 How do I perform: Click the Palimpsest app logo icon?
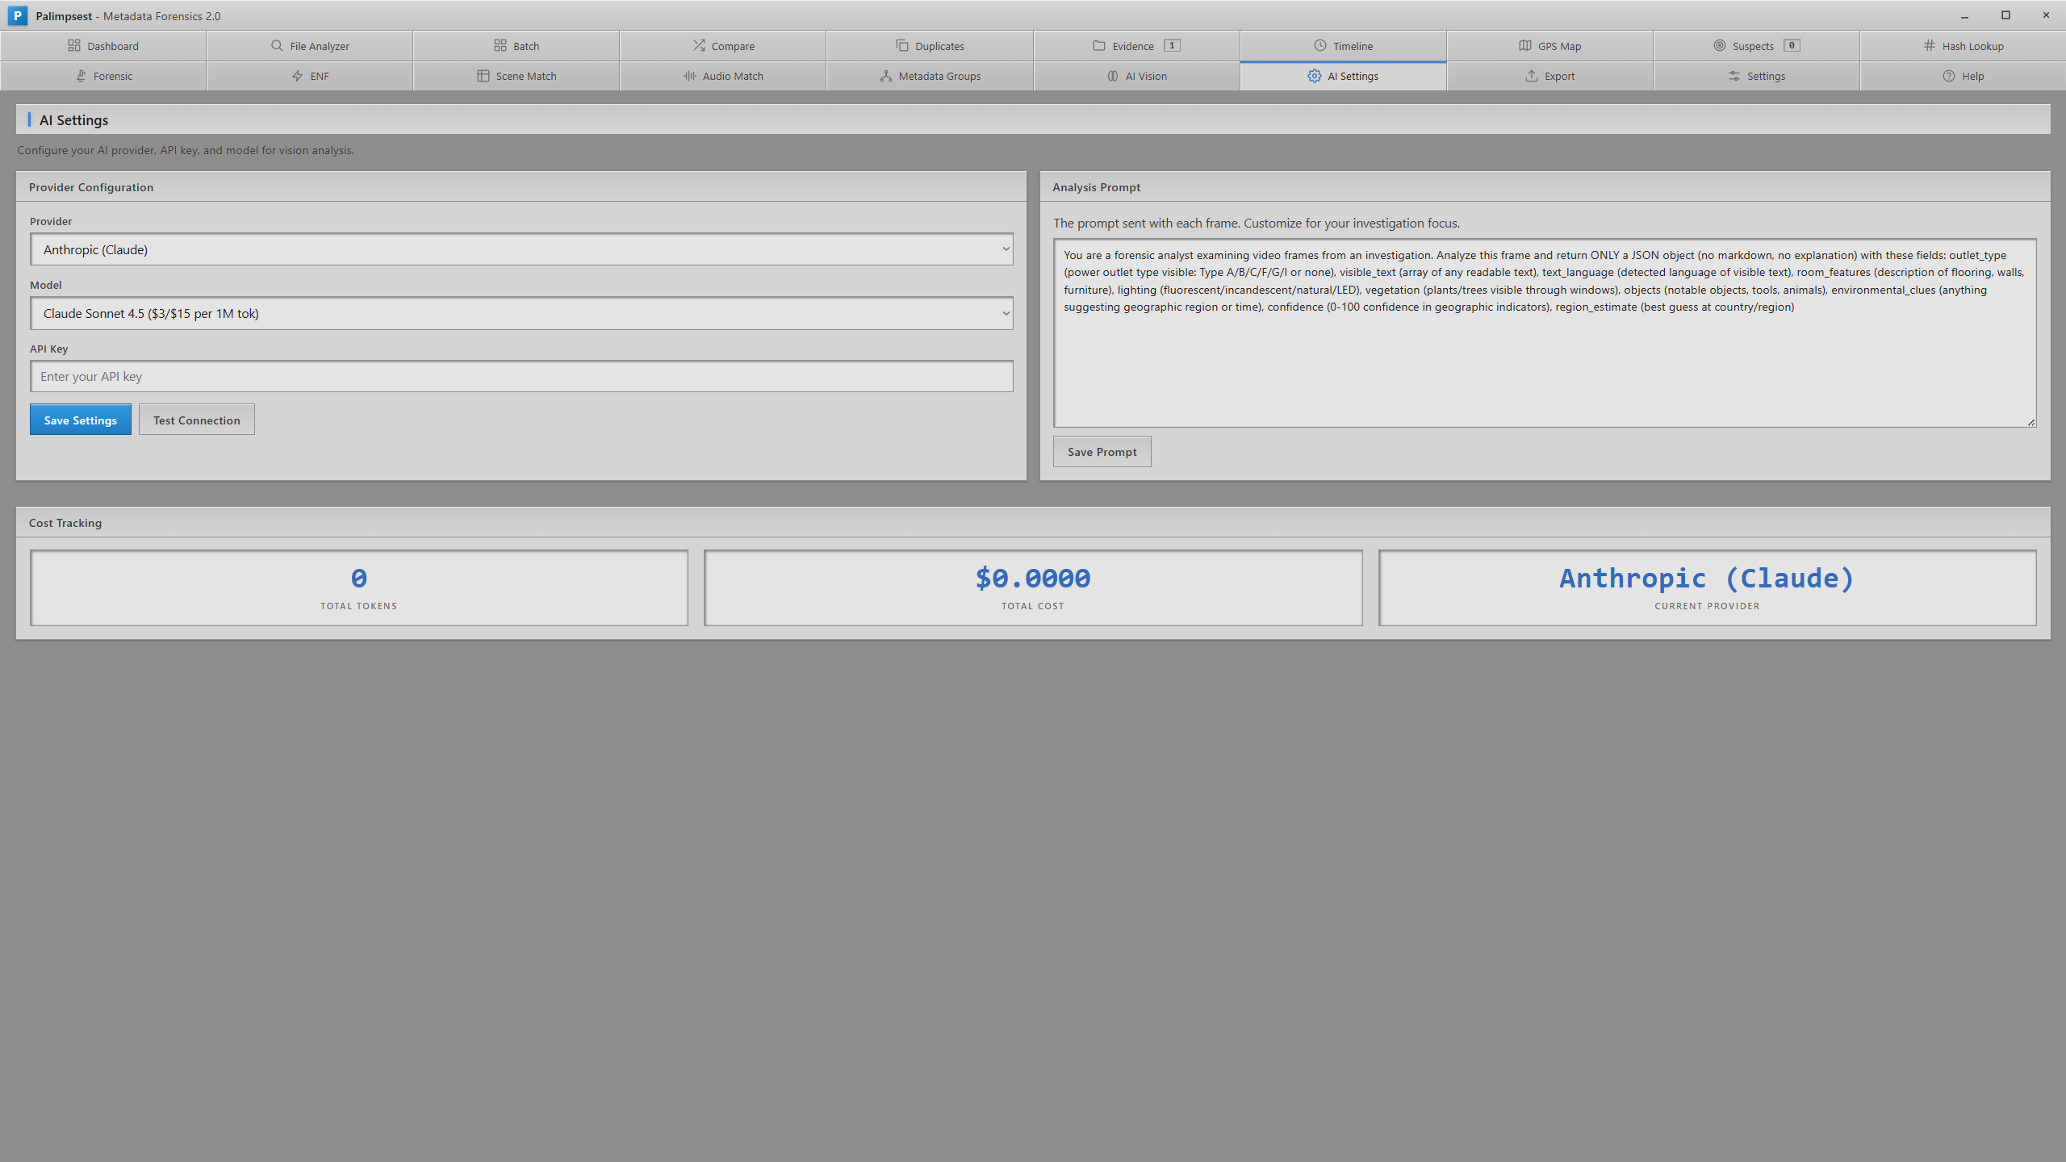pos(18,15)
